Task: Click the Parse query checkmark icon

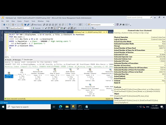Action: coord(46,28)
